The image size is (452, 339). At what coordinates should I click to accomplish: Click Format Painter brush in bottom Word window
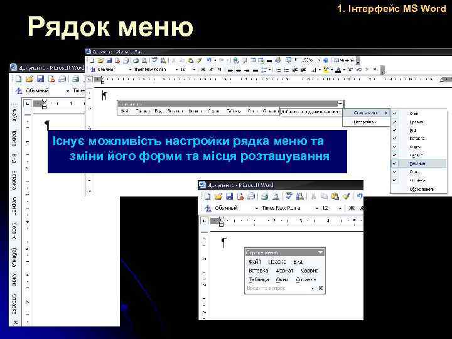tap(346, 196)
